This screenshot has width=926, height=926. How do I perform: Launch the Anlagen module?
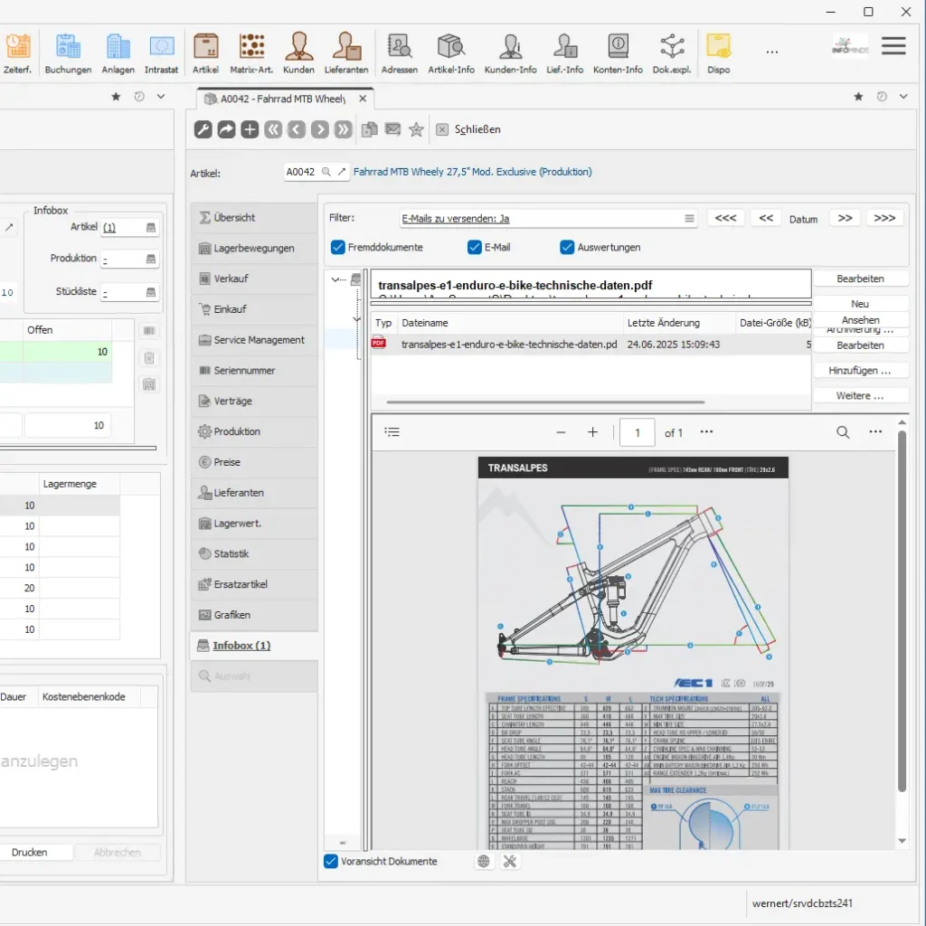(118, 53)
